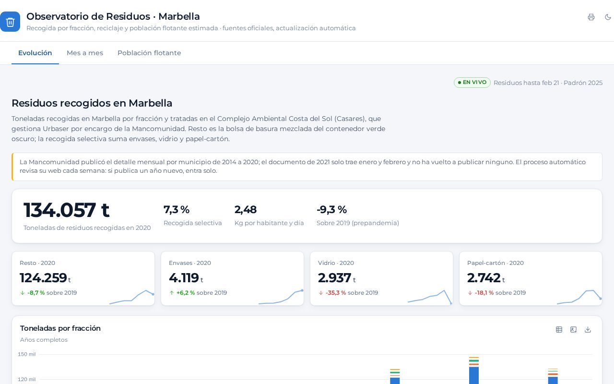Viewport: 614px width, 384px height.
Task: Open the Mes a mes tab
Action: click(85, 53)
